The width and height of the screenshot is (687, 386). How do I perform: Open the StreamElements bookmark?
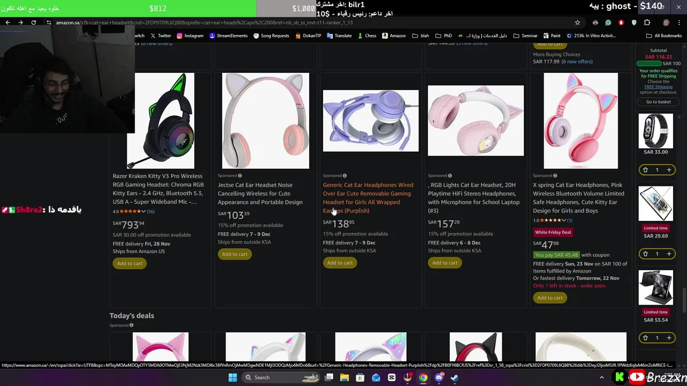tap(229, 36)
